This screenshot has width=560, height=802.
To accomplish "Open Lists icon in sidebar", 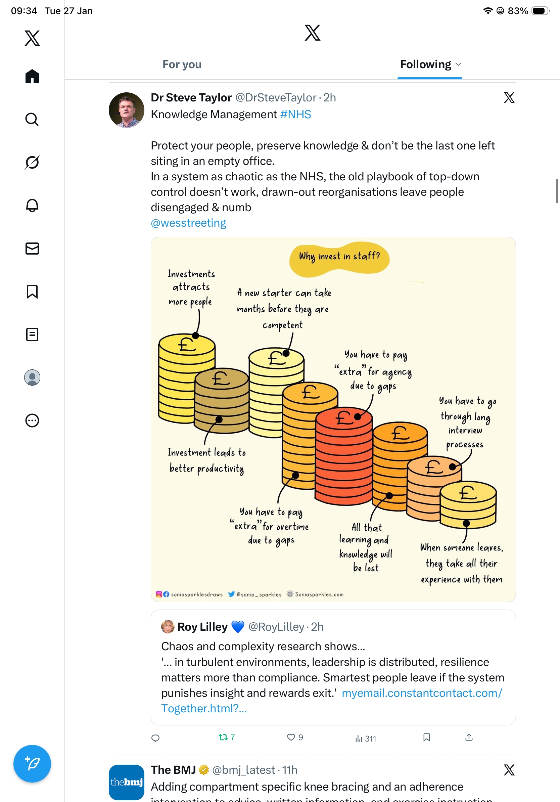I will 32,334.
